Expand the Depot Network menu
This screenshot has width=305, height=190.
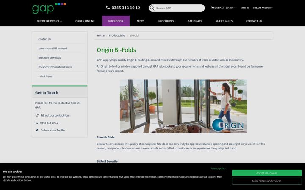click(49, 21)
